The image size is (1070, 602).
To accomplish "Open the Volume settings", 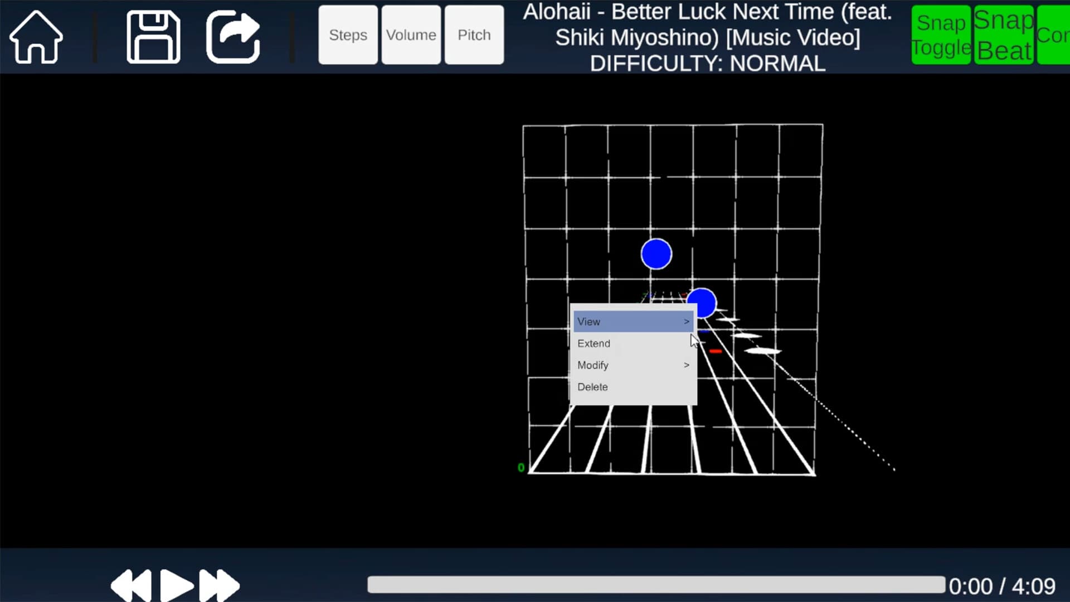I will click(411, 35).
